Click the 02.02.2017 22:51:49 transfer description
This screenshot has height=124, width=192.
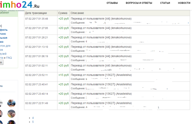pos(101,103)
